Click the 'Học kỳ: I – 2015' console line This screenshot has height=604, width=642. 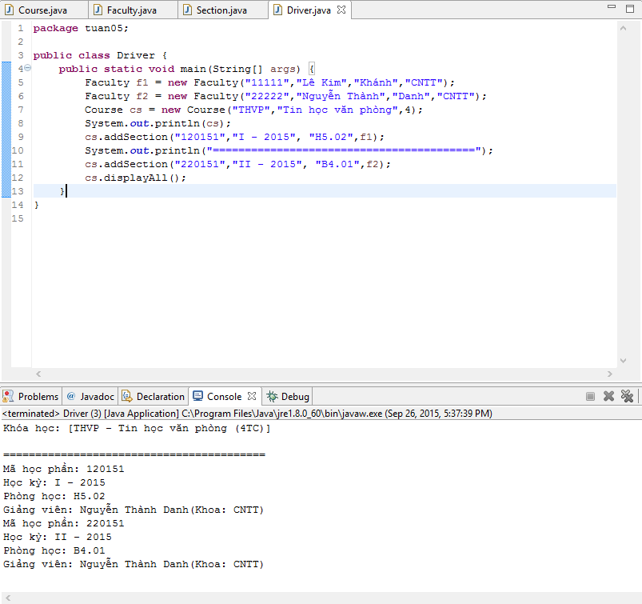pyautogui.click(x=54, y=482)
